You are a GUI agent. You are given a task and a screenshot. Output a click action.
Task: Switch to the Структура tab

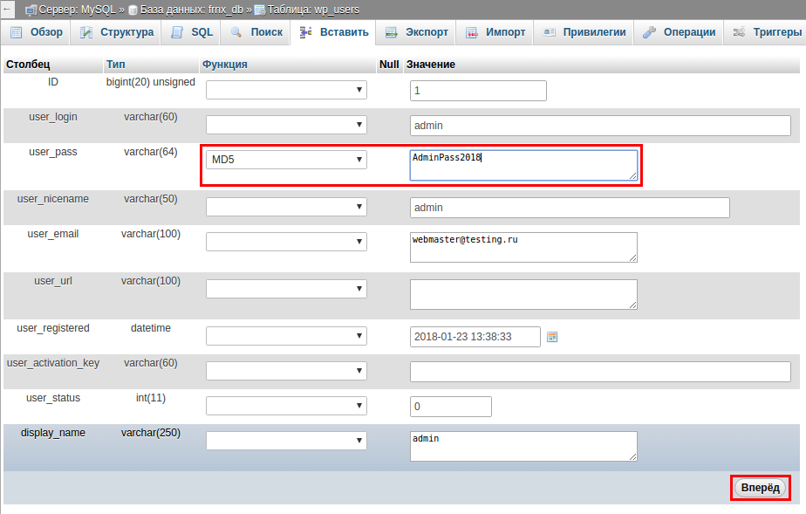pos(116,32)
